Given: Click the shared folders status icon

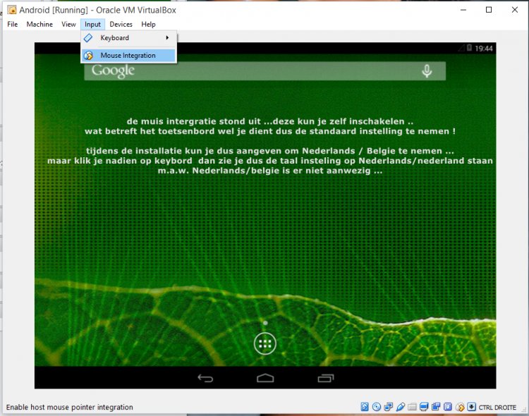Looking at the screenshot, I should [x=413, y=407].
